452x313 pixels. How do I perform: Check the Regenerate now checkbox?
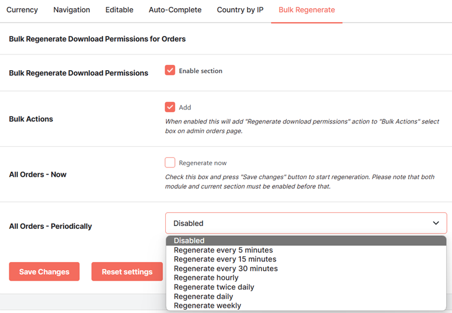pyautogui.click(x=170, y=162)
